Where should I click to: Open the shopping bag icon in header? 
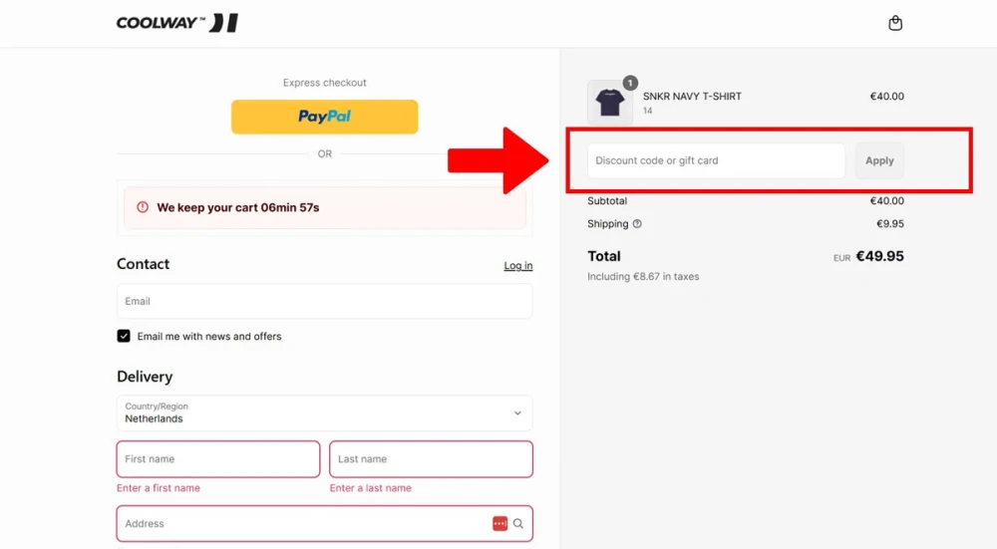coord(894,23)
